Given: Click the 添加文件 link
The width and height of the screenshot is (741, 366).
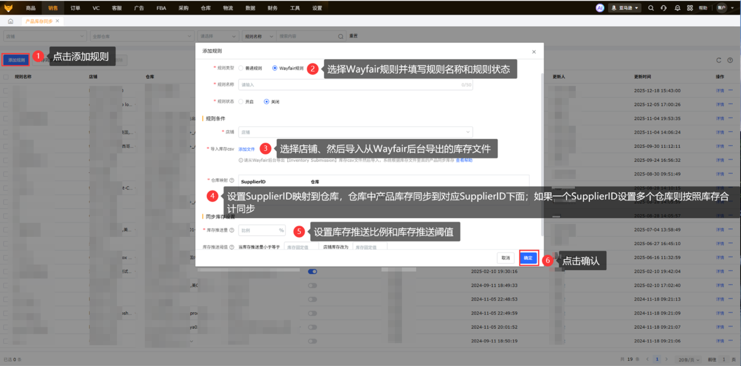Looking at the screenshot, I should 246,149.
